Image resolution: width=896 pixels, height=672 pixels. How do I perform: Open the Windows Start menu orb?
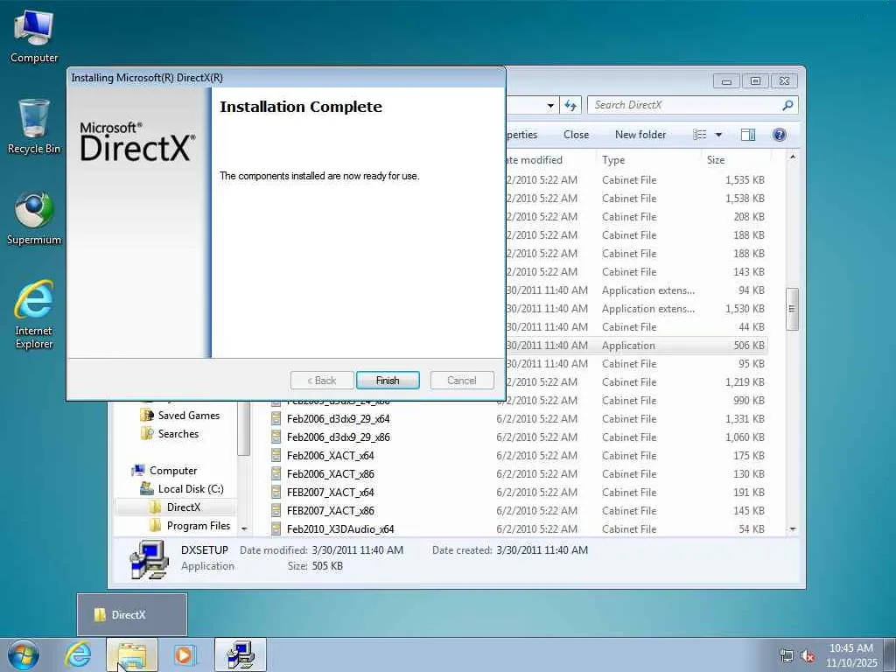coord(24,654)
